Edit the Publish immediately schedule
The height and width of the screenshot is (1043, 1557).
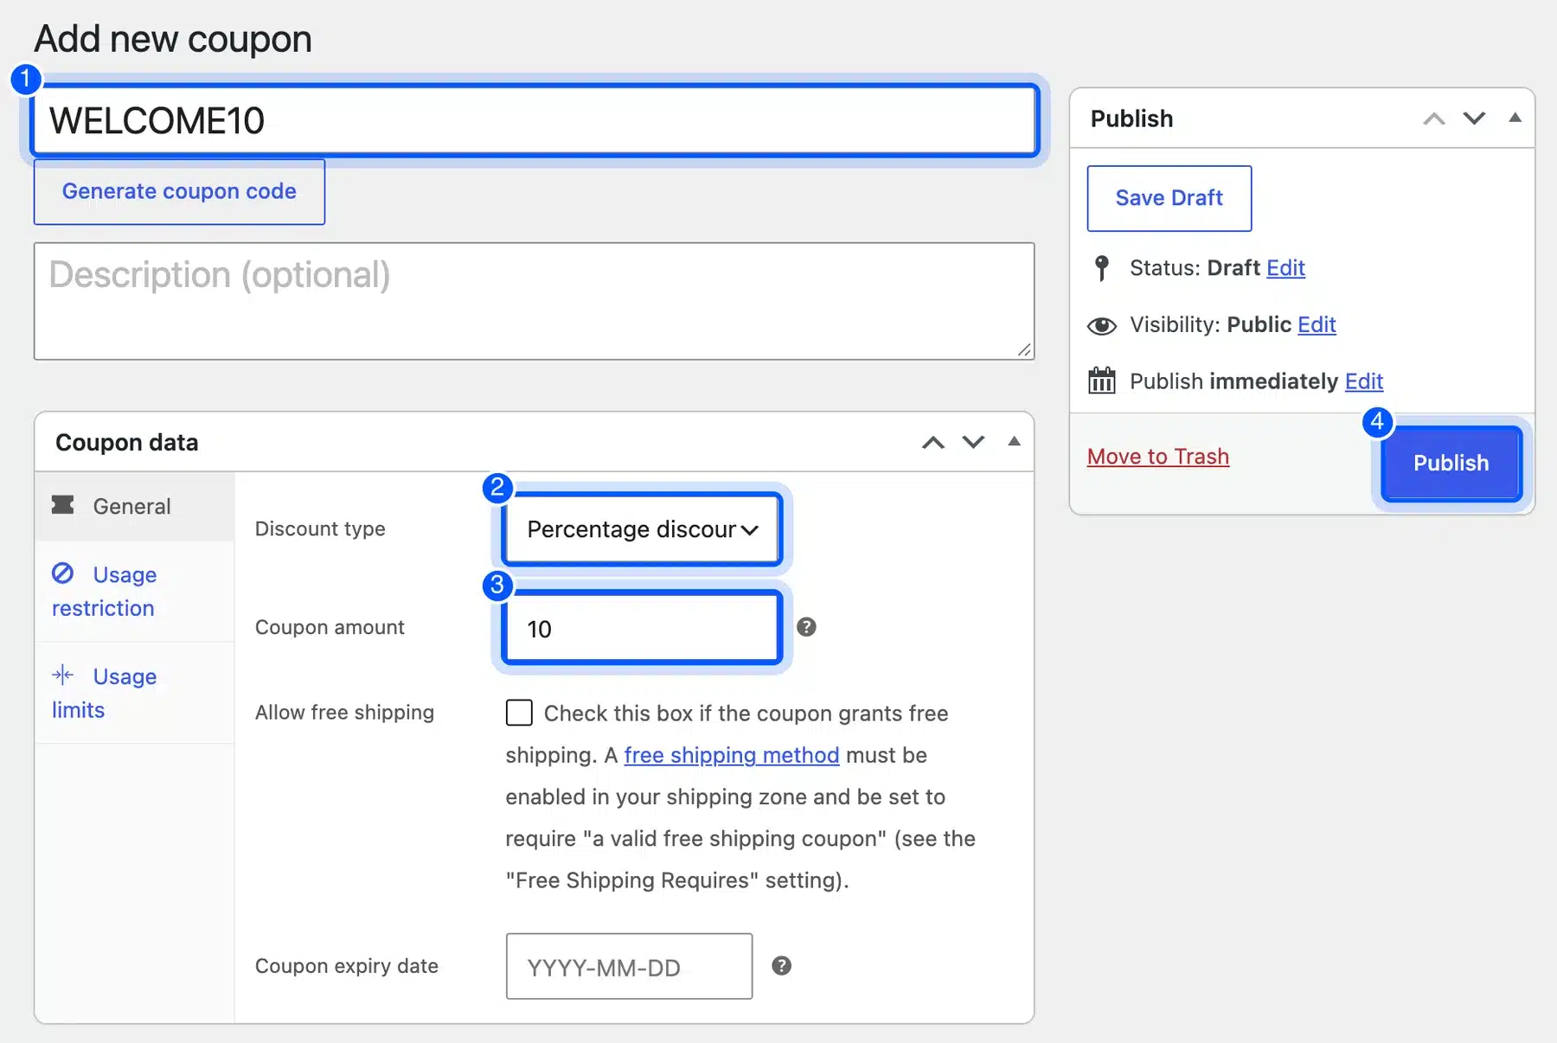click(1363, 381)
